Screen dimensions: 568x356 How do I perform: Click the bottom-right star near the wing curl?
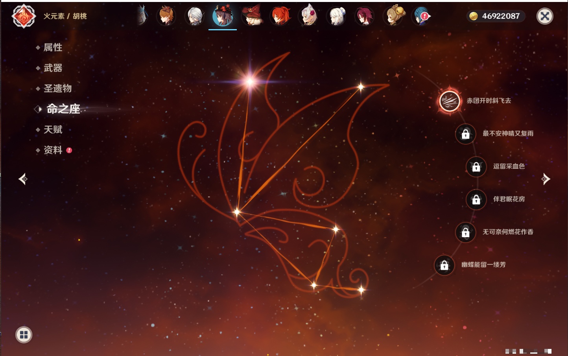(x=361, y=290)
